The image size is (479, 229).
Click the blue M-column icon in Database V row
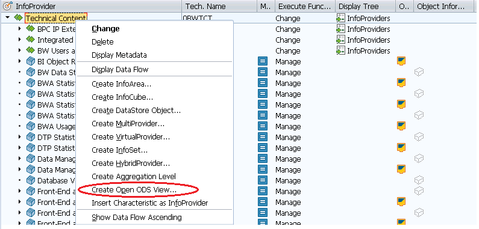[x=263, y=180]
